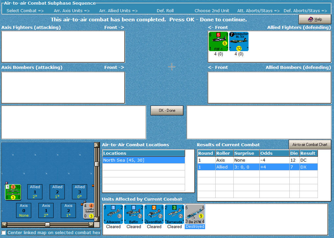Open the Air-to-air Combat Chart
This screenshot has height=238, width=334.
310,144
